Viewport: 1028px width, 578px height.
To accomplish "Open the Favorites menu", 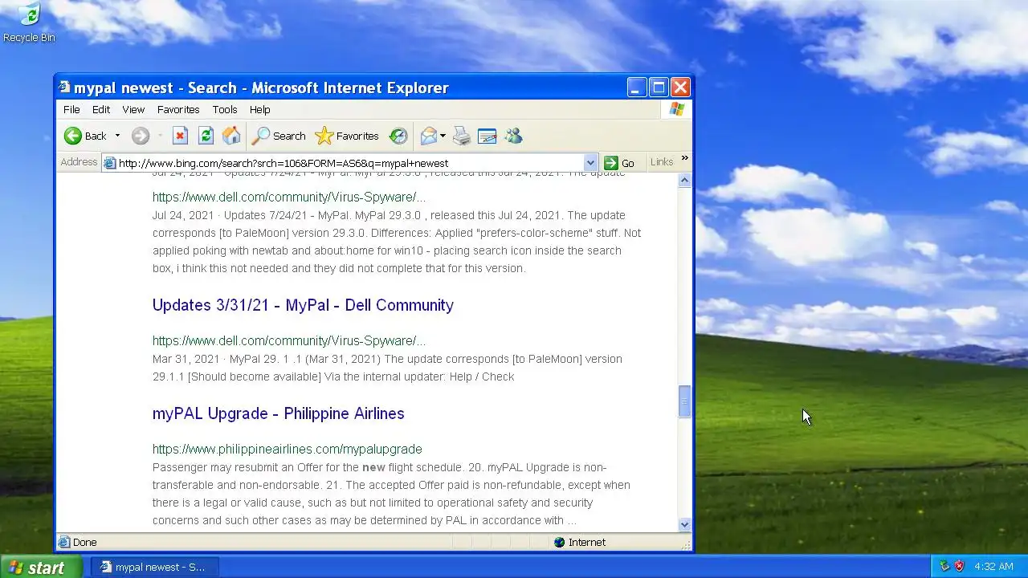I will point(178,109).
